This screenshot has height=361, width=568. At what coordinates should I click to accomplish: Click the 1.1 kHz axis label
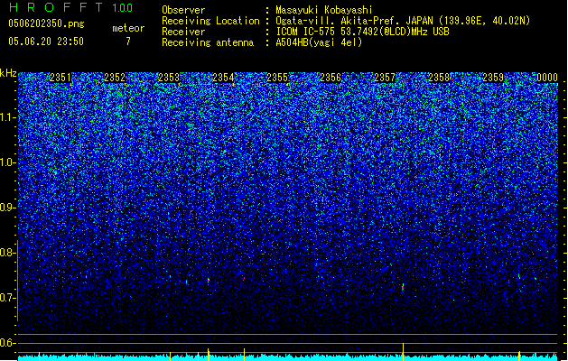click(8, 117)
